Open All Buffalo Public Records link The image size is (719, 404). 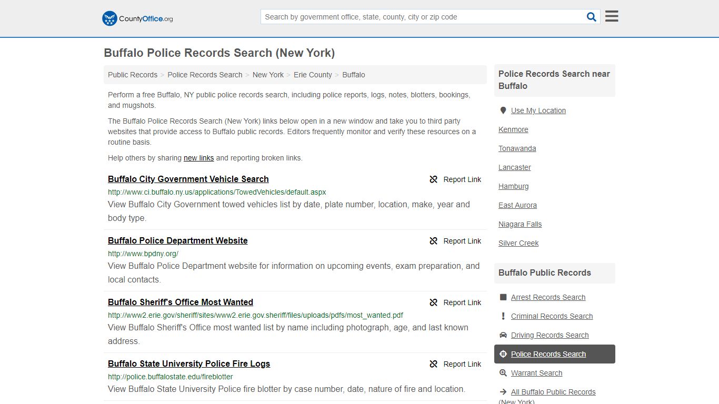[x=553, y=392]
